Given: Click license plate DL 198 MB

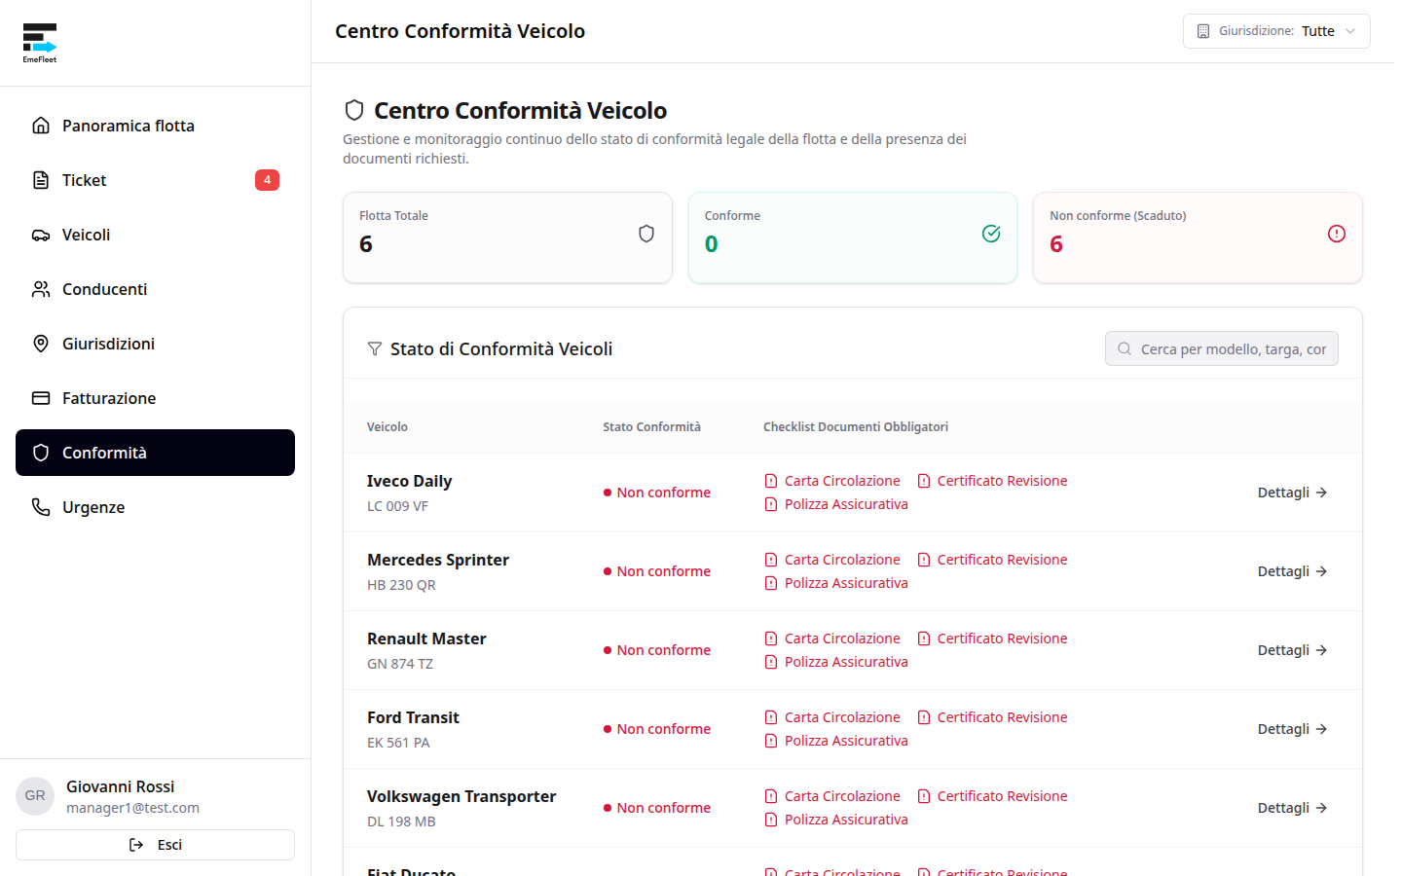Looking at the screenshot, I should 401,821.
